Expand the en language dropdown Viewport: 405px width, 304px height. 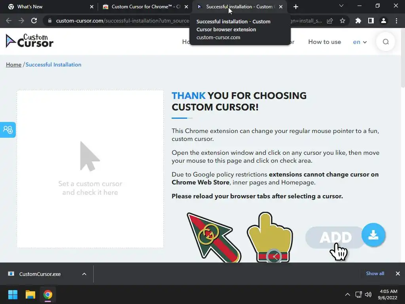(360, 42)
